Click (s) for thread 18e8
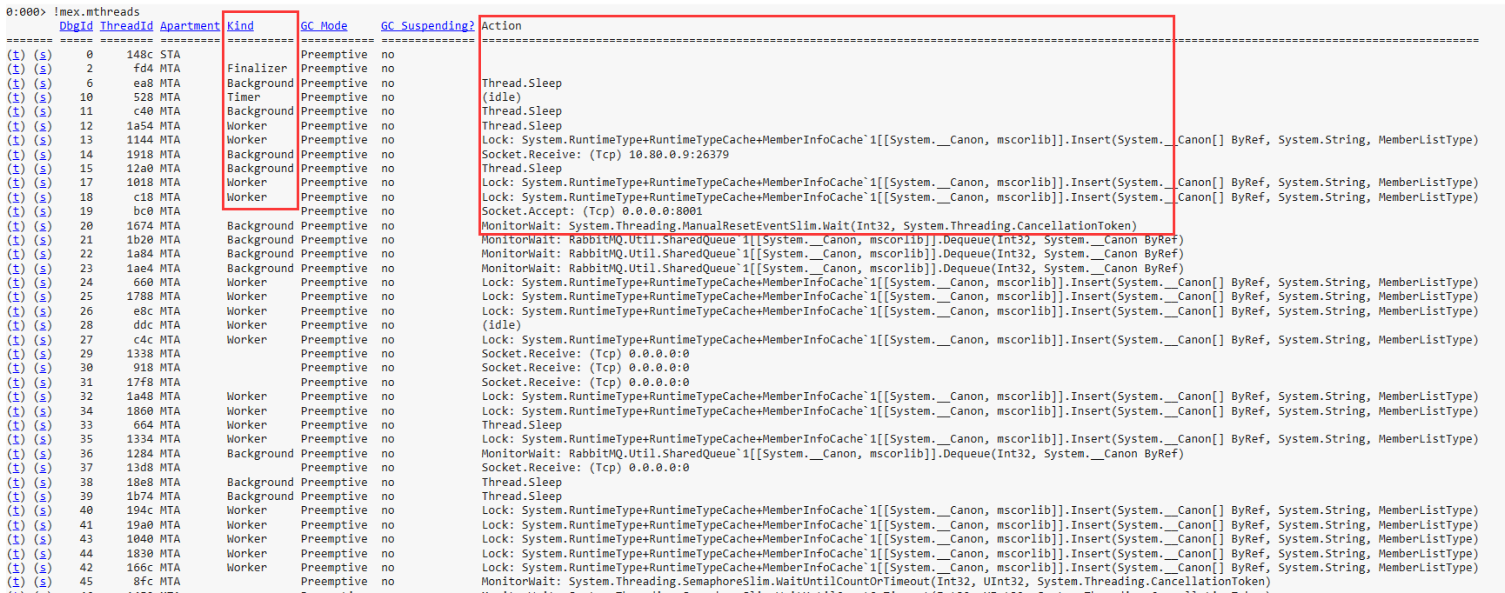 point(43,482)
